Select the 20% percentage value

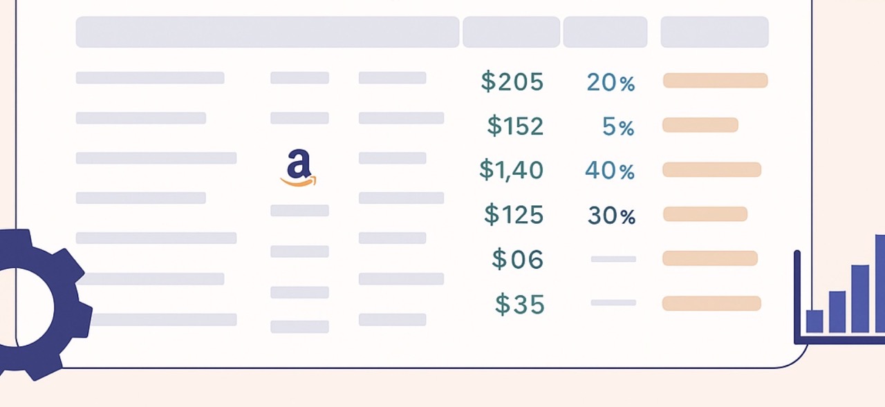click(x=611, y=83)
